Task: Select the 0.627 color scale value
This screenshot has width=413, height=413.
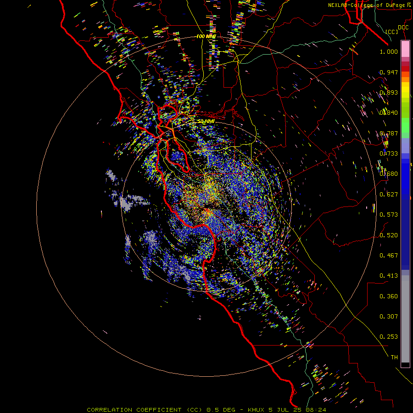Action: (x=389, y=195)
